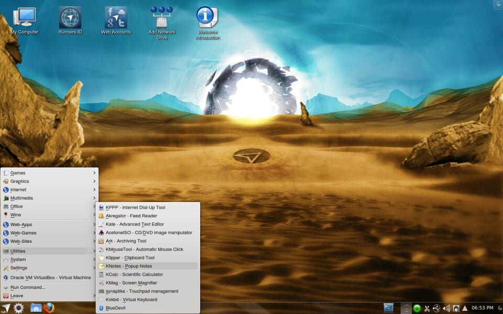The height and width of the screenshot is (314, 503).
Task: Open the settings gear icon in the taskbar
Action: [x=18, y=308]
